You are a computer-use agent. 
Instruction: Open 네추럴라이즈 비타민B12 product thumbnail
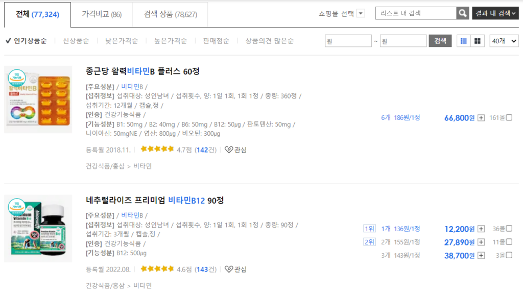pos(38,228)
